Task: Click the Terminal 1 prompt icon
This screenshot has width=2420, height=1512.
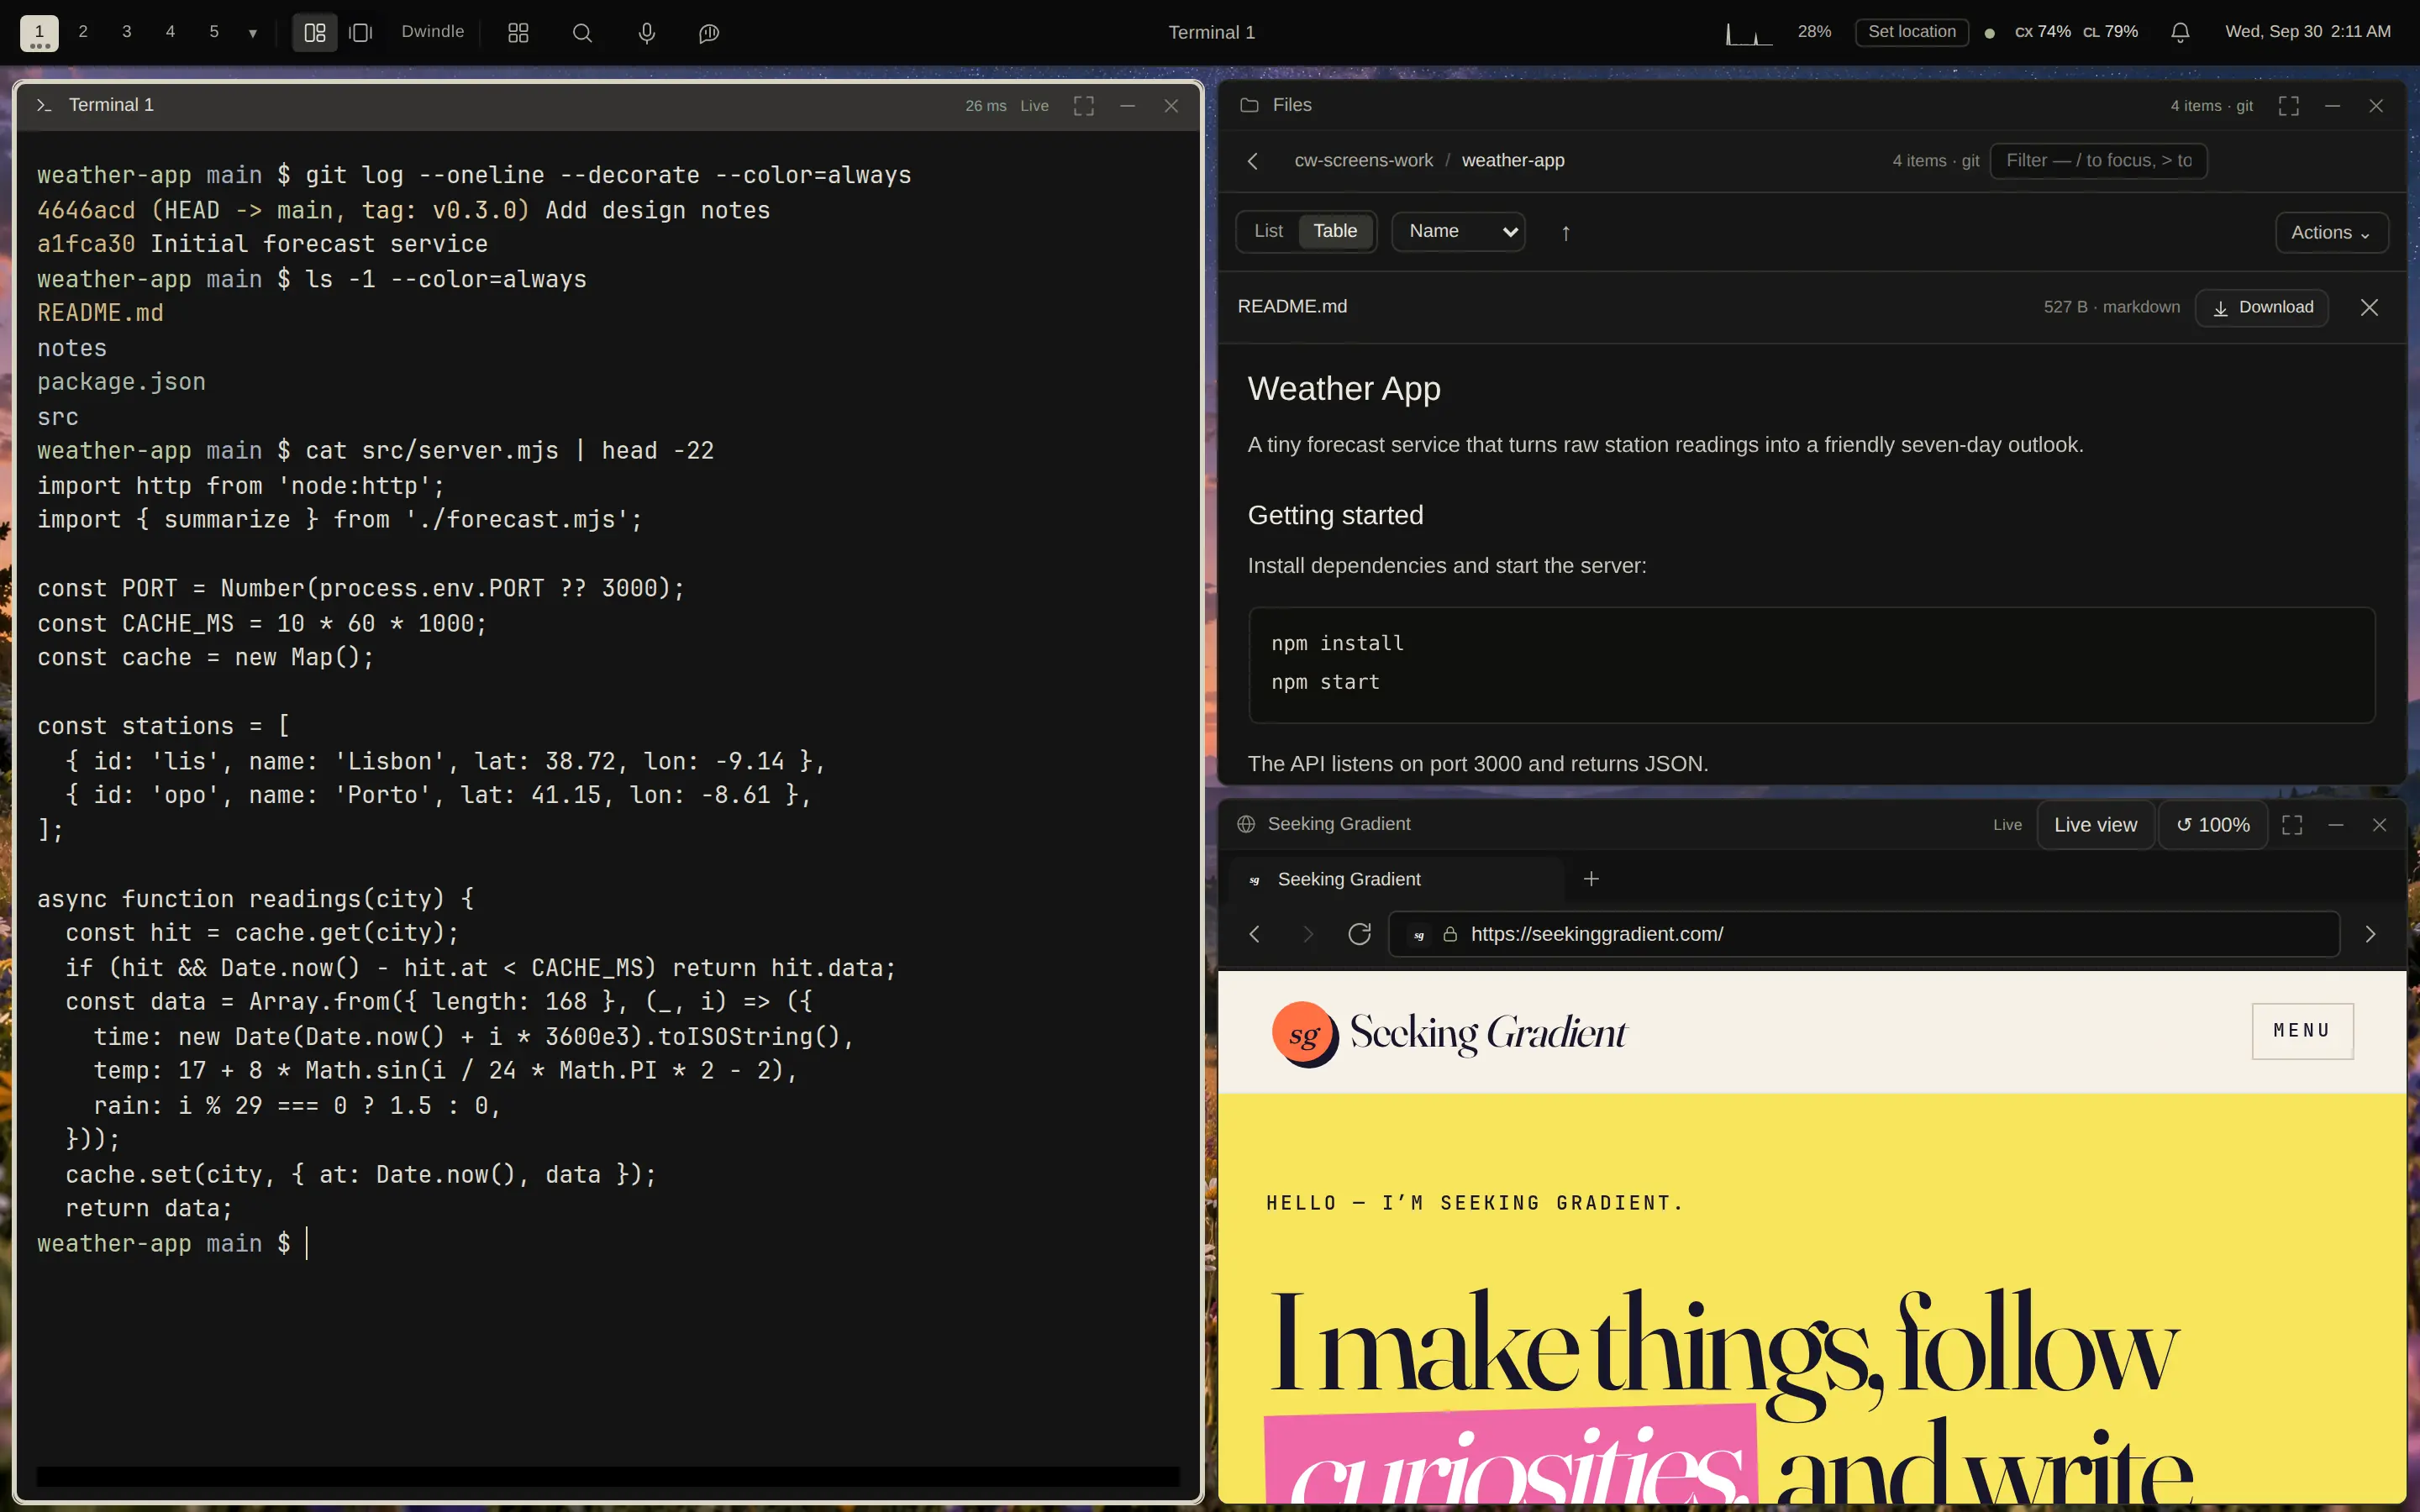Action: (x=44, y=105)
